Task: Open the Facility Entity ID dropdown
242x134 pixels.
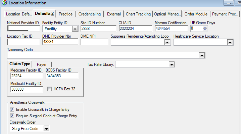Action: pyautogui.click(x=75, y=29)
